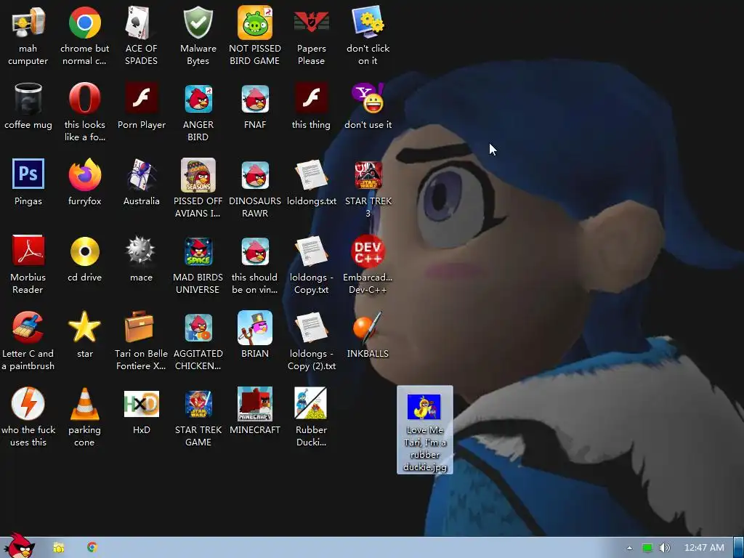Open the red bird Start button
Viewport: 744px width, 558px height.
[x=19, y=545]
